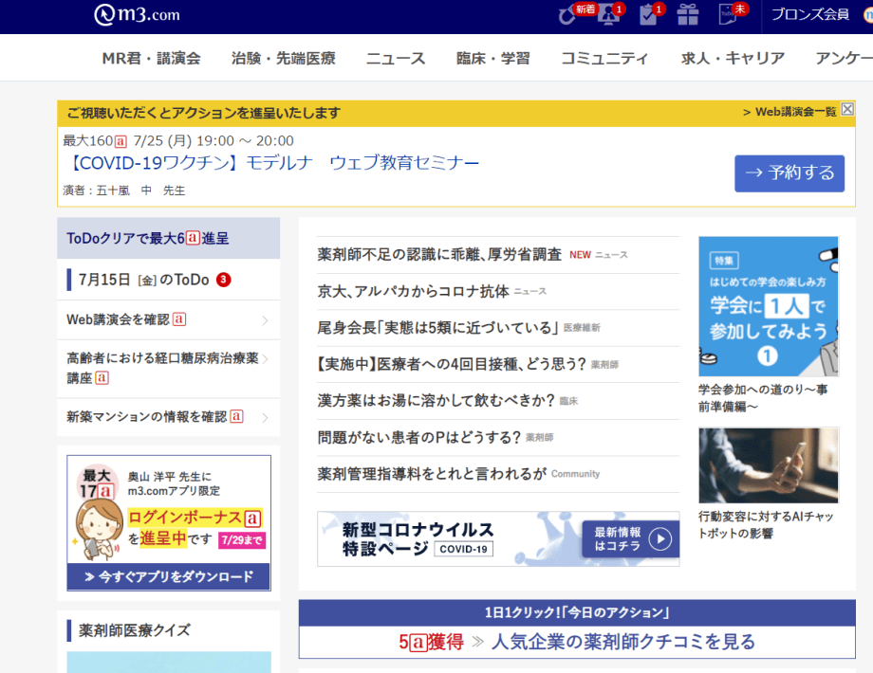Open 行動変容に対するAIチャットボットの影響 link
873x673 pixels.
(x=766, y=525)
